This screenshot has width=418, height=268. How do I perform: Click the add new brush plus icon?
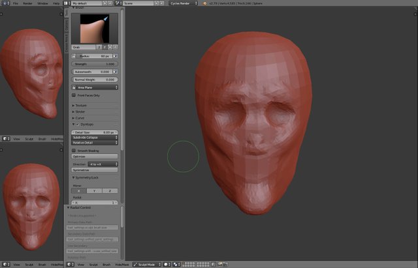110,48
